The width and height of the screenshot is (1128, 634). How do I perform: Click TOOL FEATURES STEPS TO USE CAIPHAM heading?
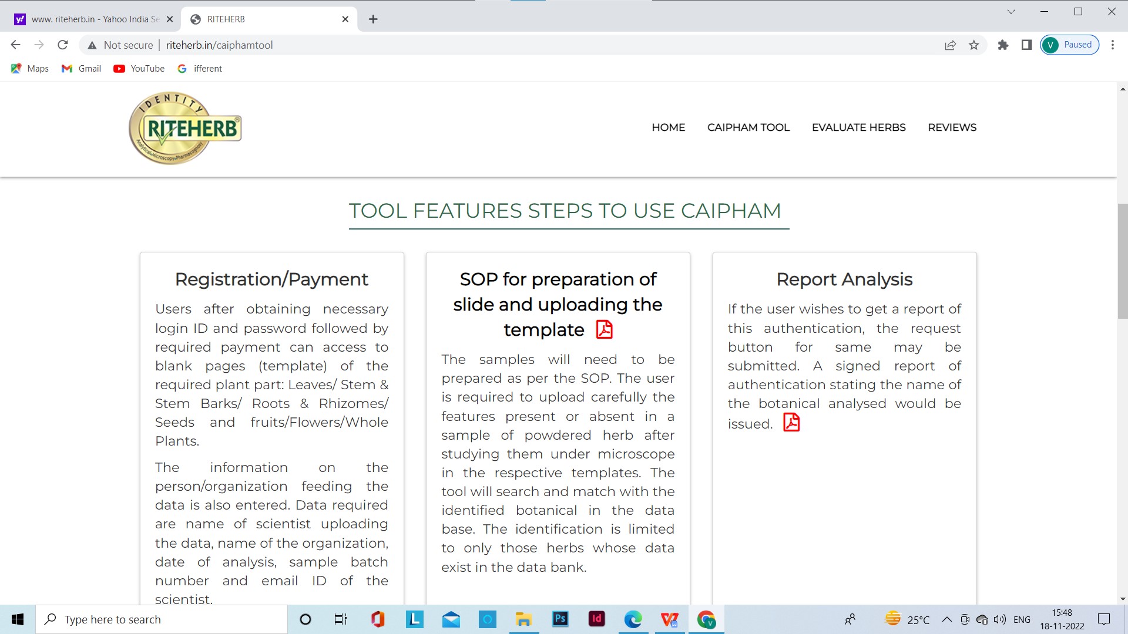(565, 210)
